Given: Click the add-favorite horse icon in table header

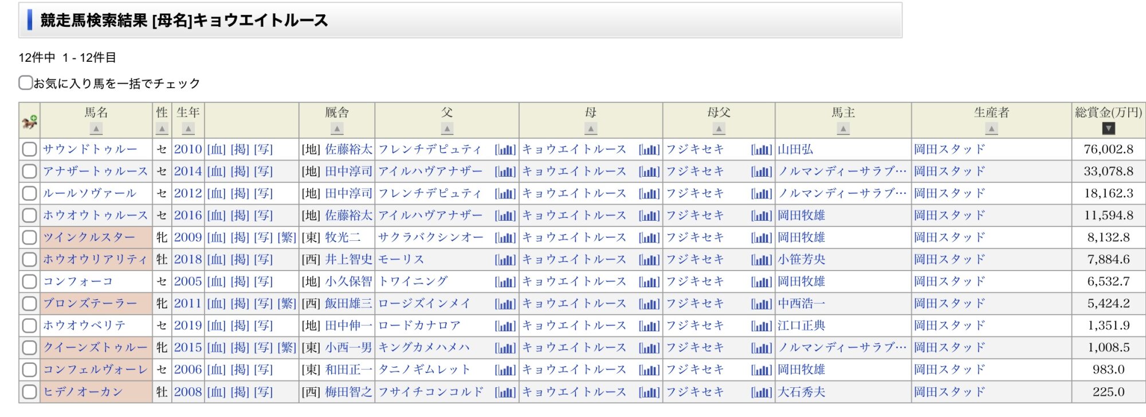Looking at the screenshot, I should pos(29,121).
